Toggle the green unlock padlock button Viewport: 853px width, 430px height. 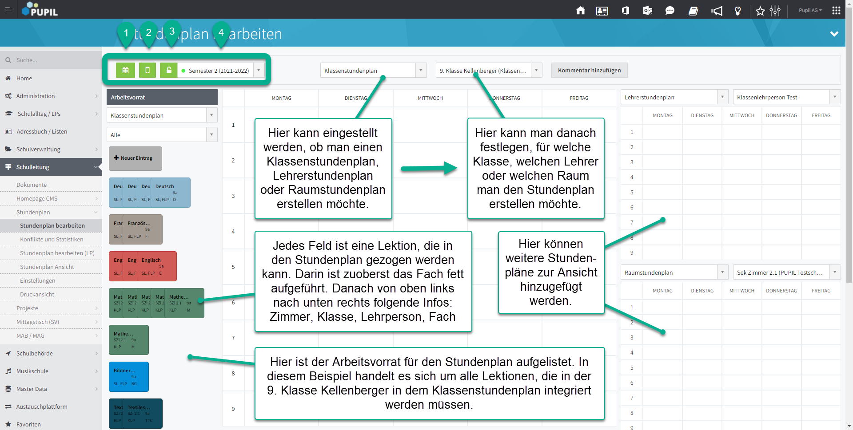point(169,70)
